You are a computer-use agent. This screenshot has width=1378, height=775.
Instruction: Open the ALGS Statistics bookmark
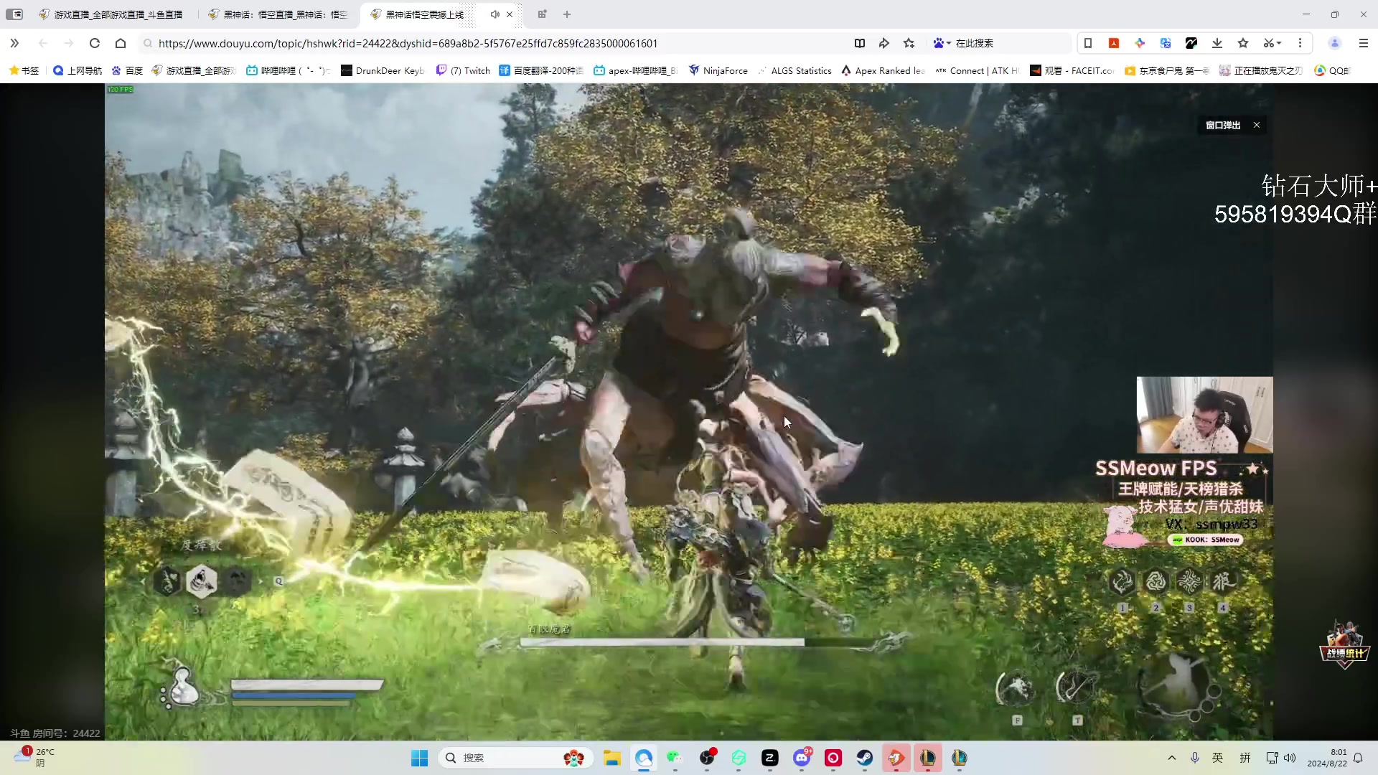pyautogui.click(x=795, y=70)
